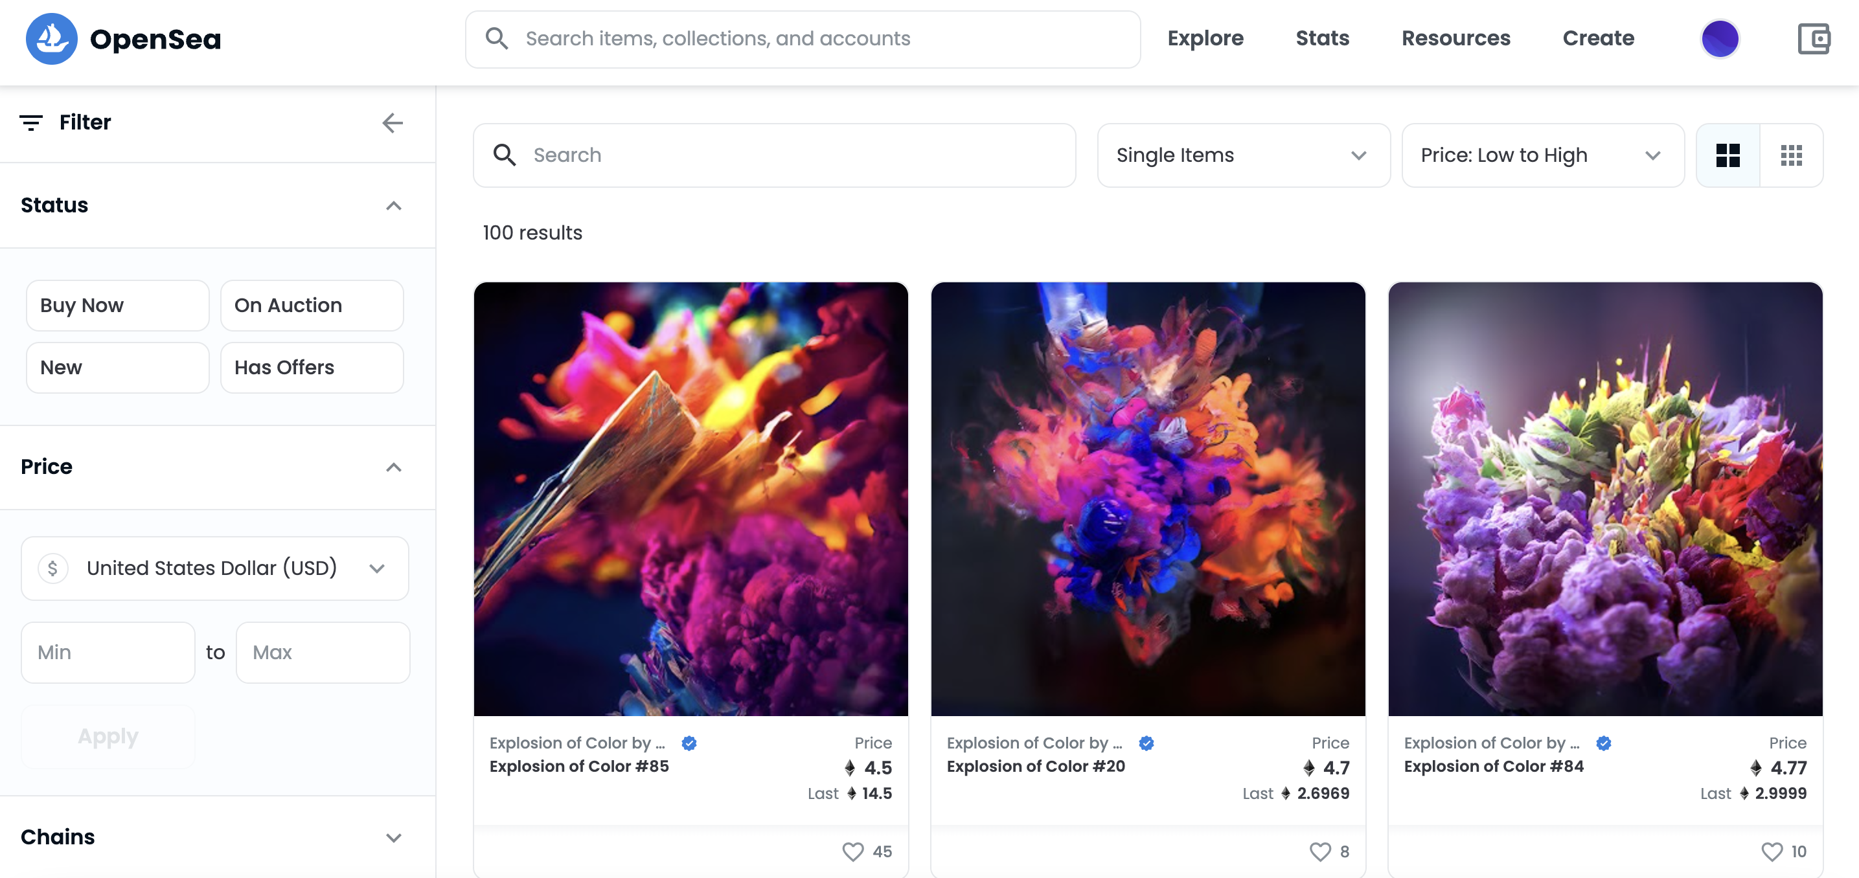Toggle the On Auction status filter
Viewport: 1859px width, 878px height.
pos(312,305)
